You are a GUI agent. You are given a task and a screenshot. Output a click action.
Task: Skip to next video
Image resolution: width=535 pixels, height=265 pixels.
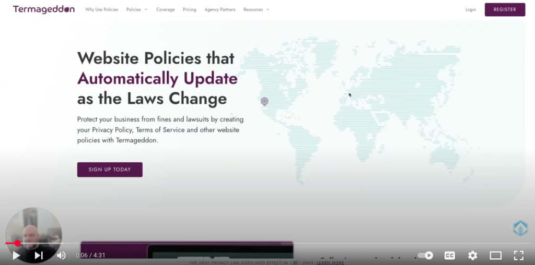(x=39, y=256)
